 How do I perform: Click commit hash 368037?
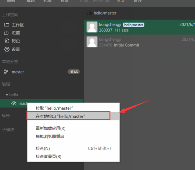(106, 30)
